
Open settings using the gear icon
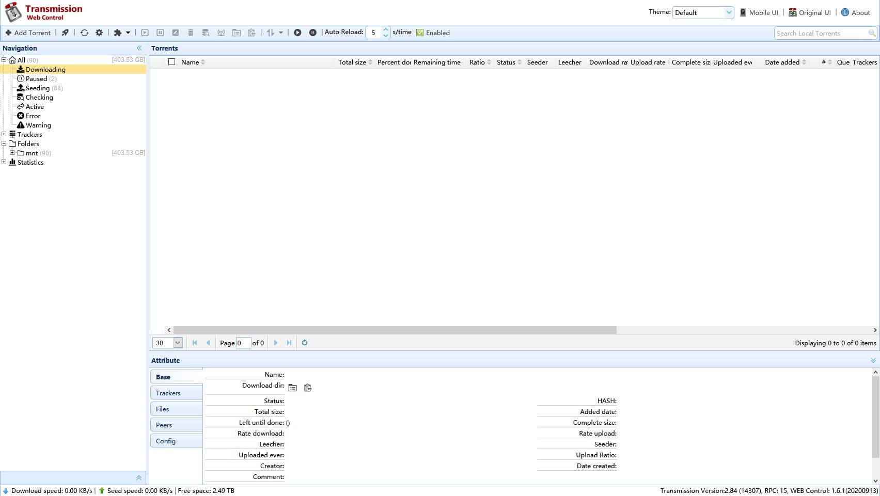coord(99,32)
